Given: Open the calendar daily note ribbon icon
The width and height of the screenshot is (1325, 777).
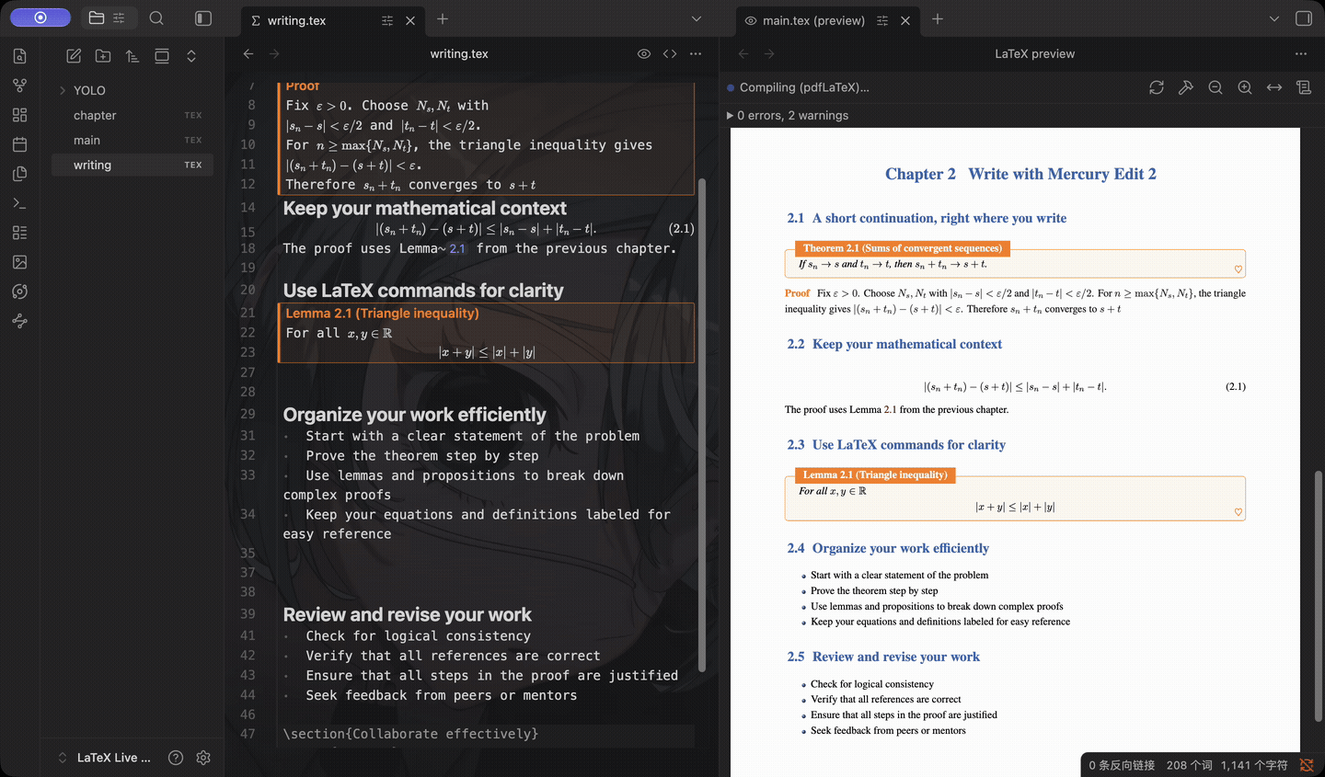Looking at the screenshot, I should pos(20,144).
